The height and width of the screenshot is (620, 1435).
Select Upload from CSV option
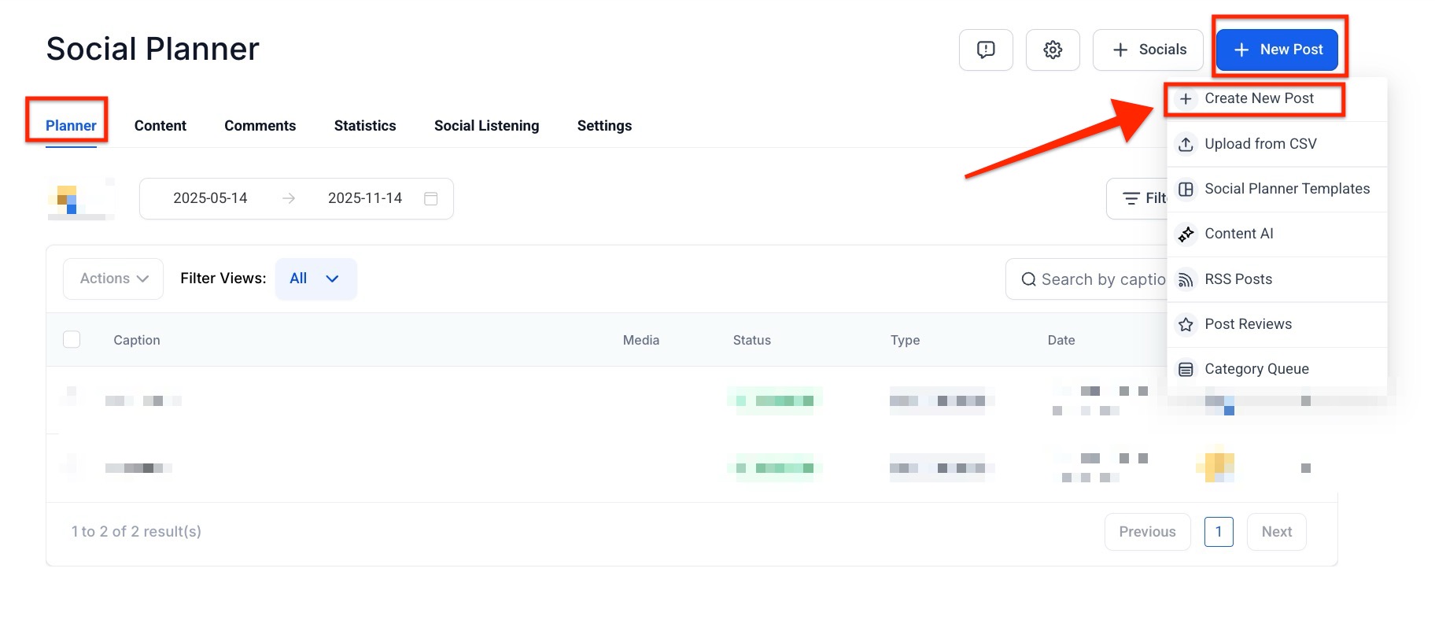click(1260, 144)
